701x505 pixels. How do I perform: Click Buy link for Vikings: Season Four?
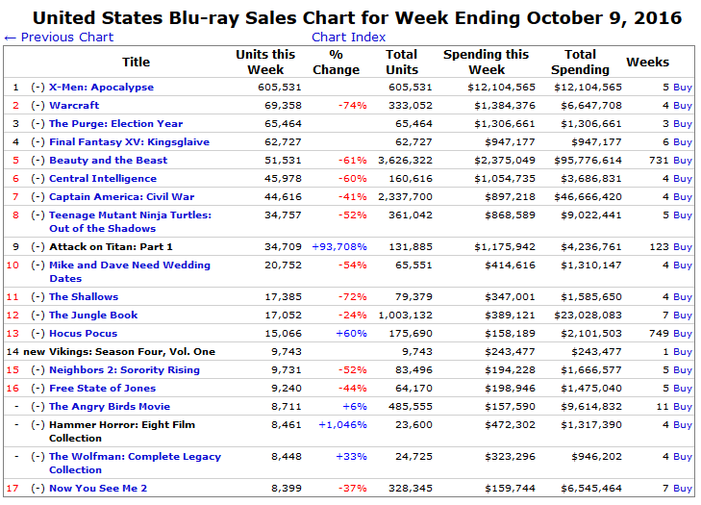(x=682, y=352)
